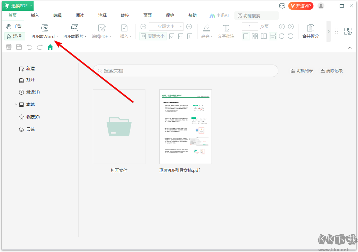This screenshot has width=358, height=252.
Task: Select the 手型 hand tool
Action: [x=14, y=27]
